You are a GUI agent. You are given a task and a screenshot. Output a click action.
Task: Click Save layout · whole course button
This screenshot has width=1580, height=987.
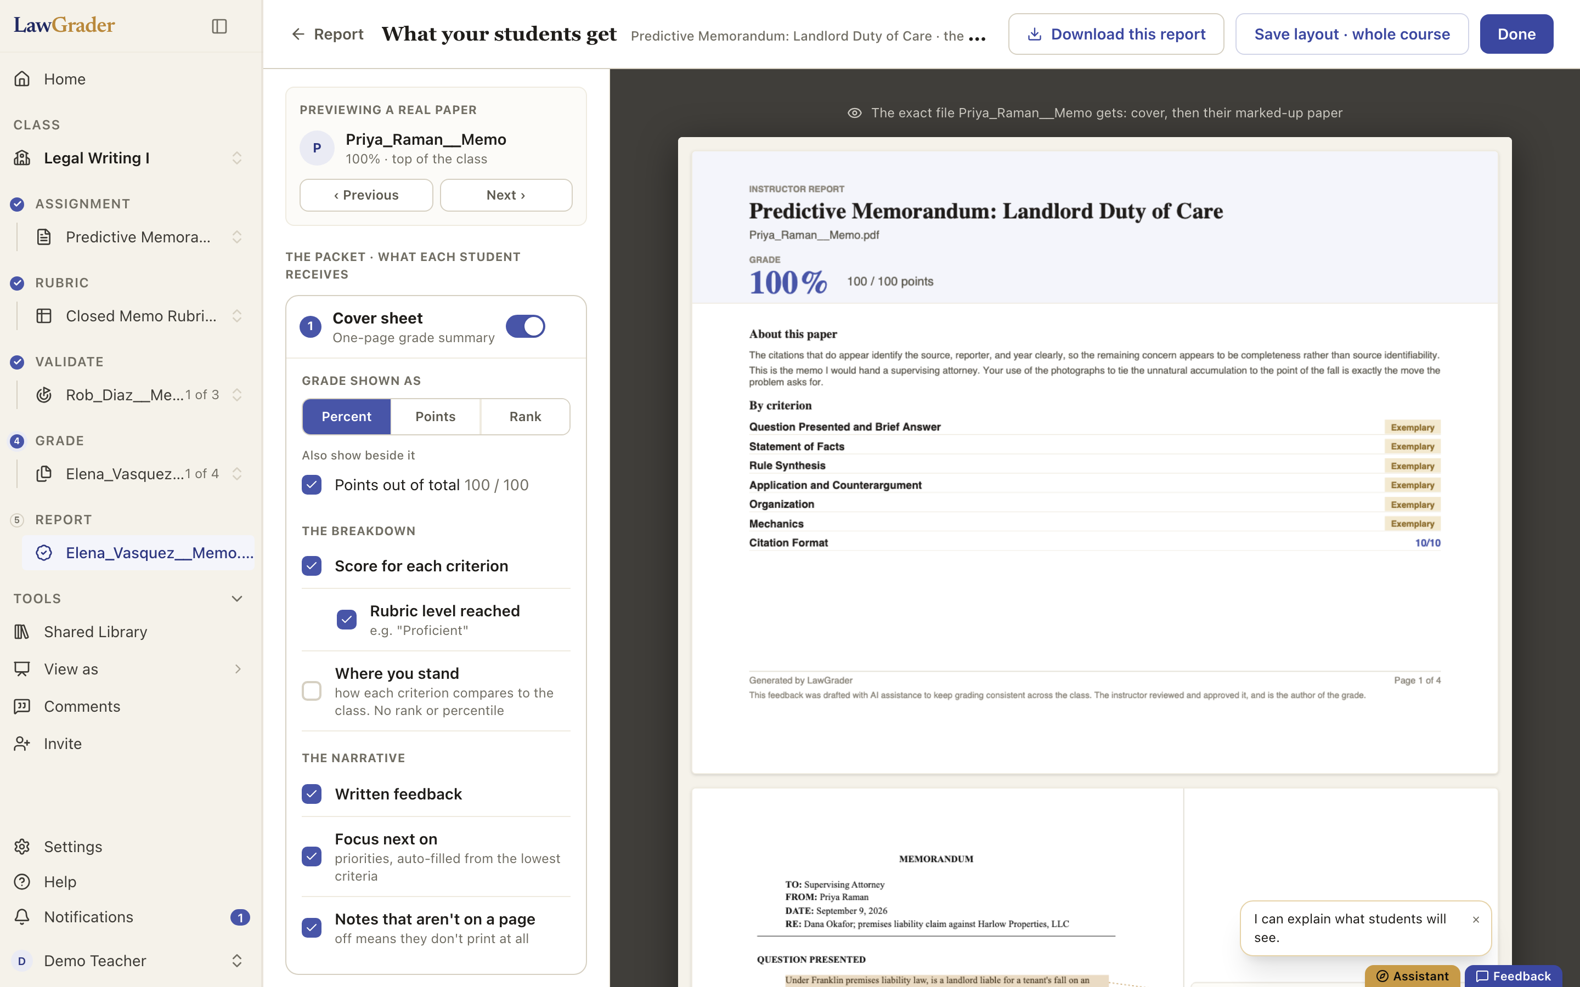[1351, 34]
